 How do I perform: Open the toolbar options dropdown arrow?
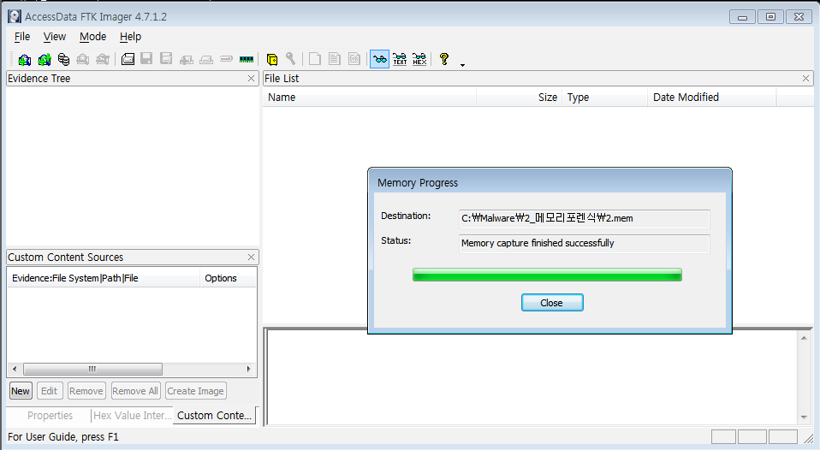[x=462, y=65]
